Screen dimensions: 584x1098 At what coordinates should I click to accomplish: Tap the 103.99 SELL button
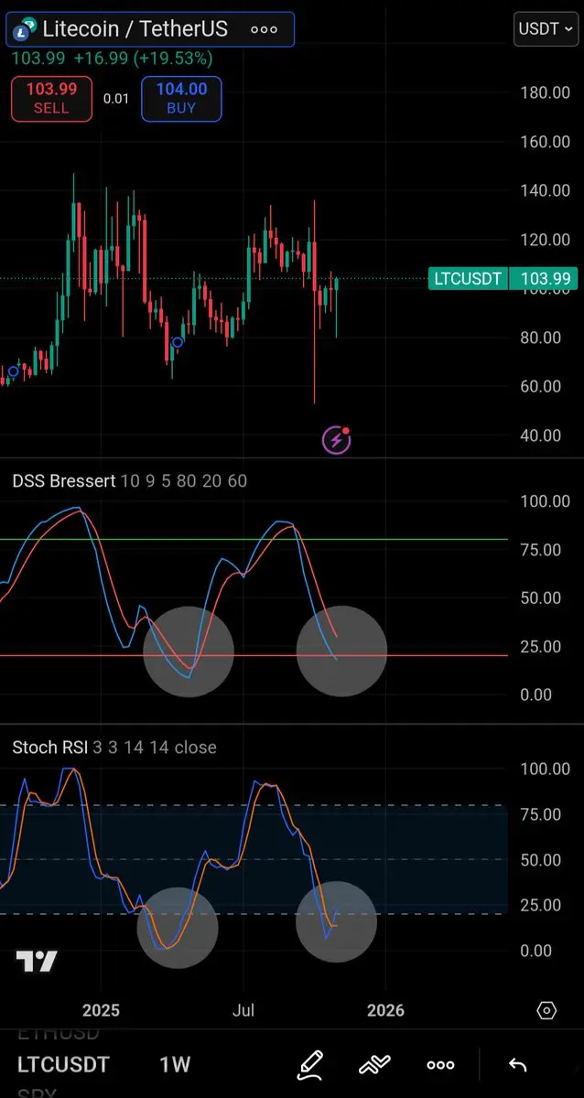[x=51, y=98]
